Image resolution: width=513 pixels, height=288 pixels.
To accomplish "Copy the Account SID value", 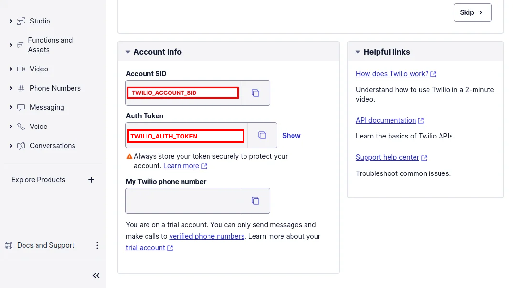I will pos(256,93).
